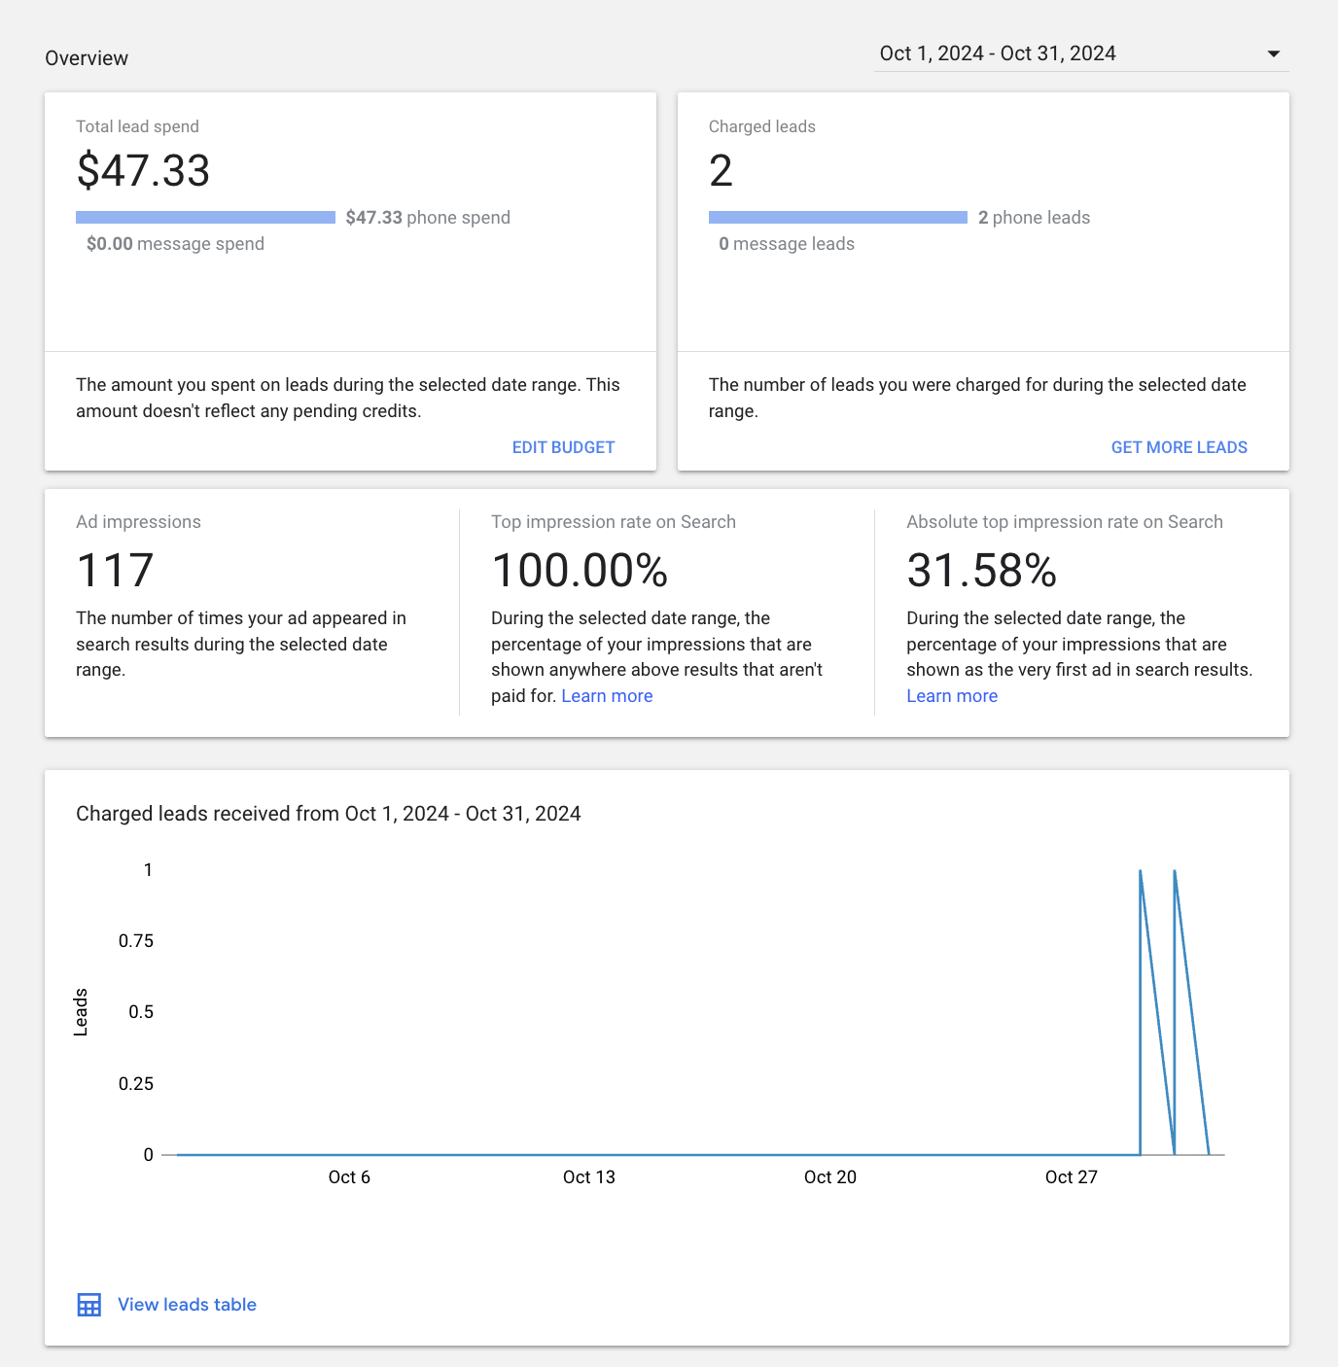Click the blue phone spend progress bar
Image resolution: width=1338 pixels, height=1367 pixels.
205,218
